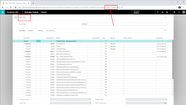Toggle Run checkbox for Sys. Warmup Scenarios
Image resolution: width=186 pixels, height=105 pixels.
pos(106,51)
